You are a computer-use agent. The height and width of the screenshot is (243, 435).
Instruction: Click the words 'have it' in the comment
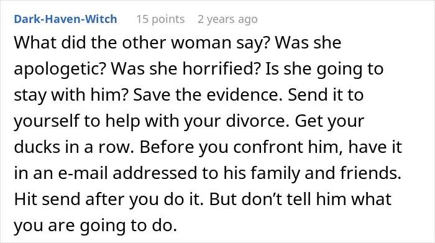click(x=375, y=147)
